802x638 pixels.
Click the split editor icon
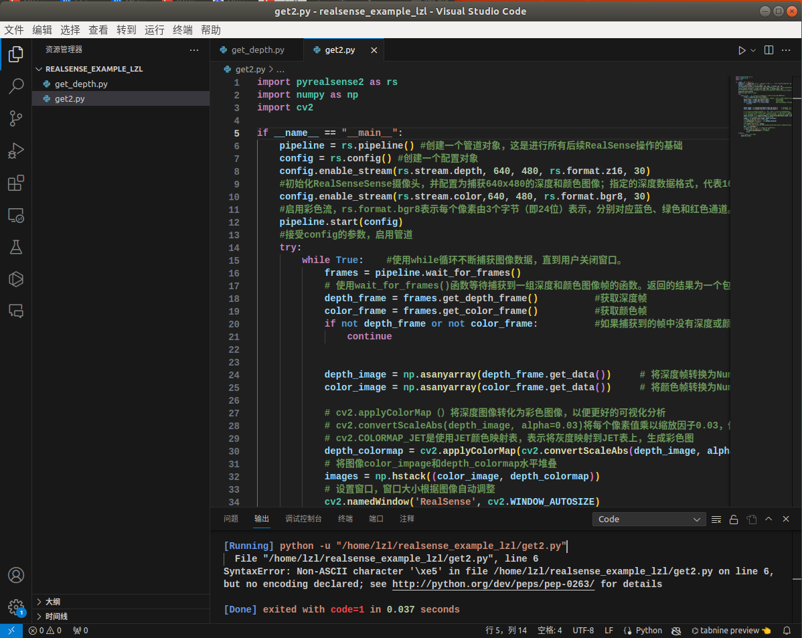click(x=769, y=50)
